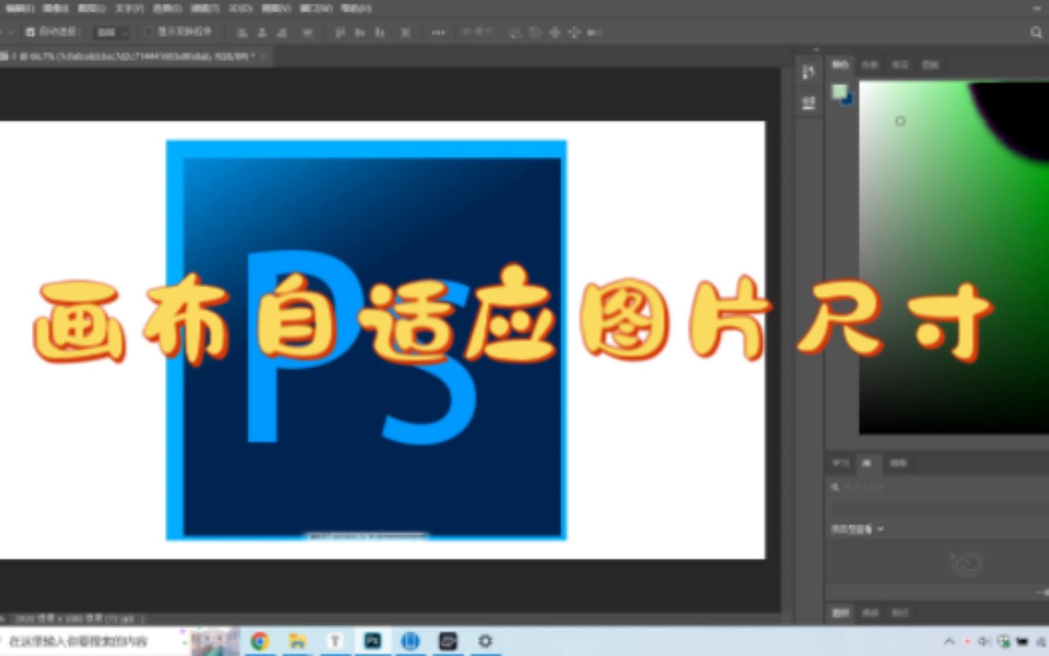
Task: Open the collapsed History panel icon
Action: 809,72
